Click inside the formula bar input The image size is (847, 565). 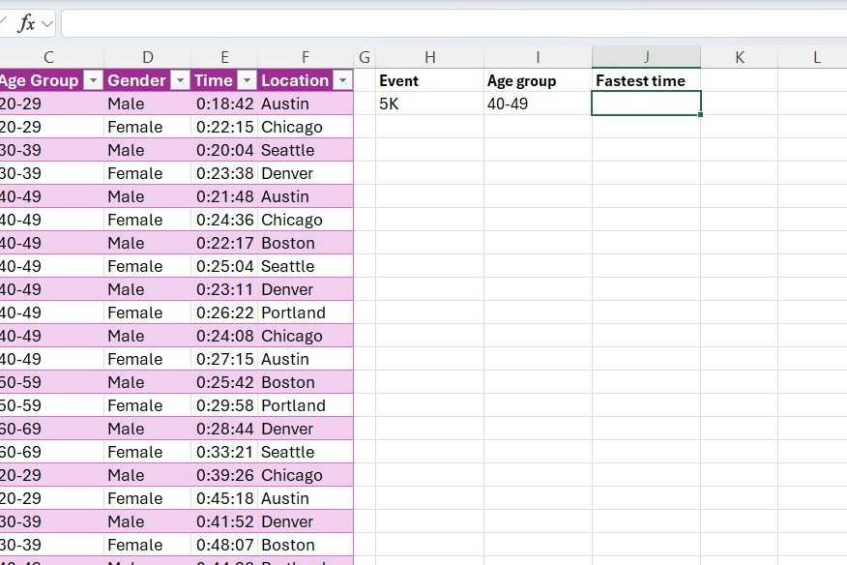pos(453,24)
